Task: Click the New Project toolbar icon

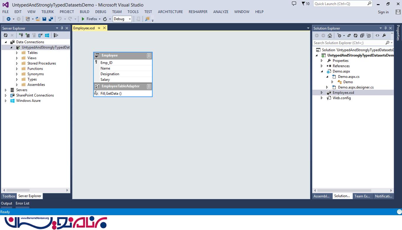Action: 28,19
